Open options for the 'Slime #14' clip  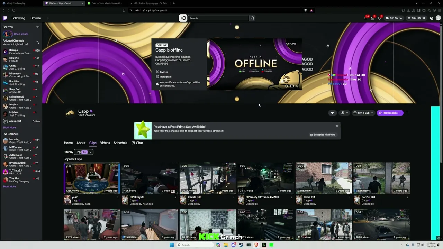[x=350, y=197]
